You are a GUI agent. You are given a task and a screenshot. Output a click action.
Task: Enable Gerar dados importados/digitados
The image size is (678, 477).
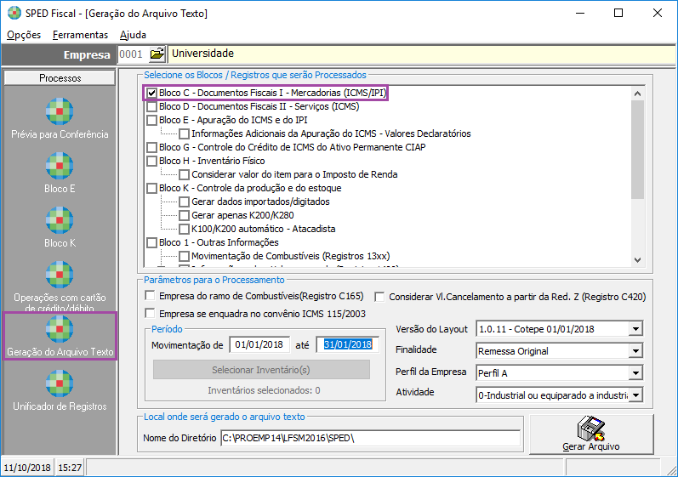click(185, 202)
